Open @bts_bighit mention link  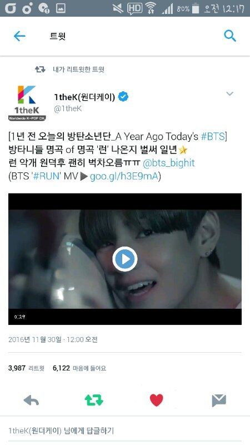point(169,163)
